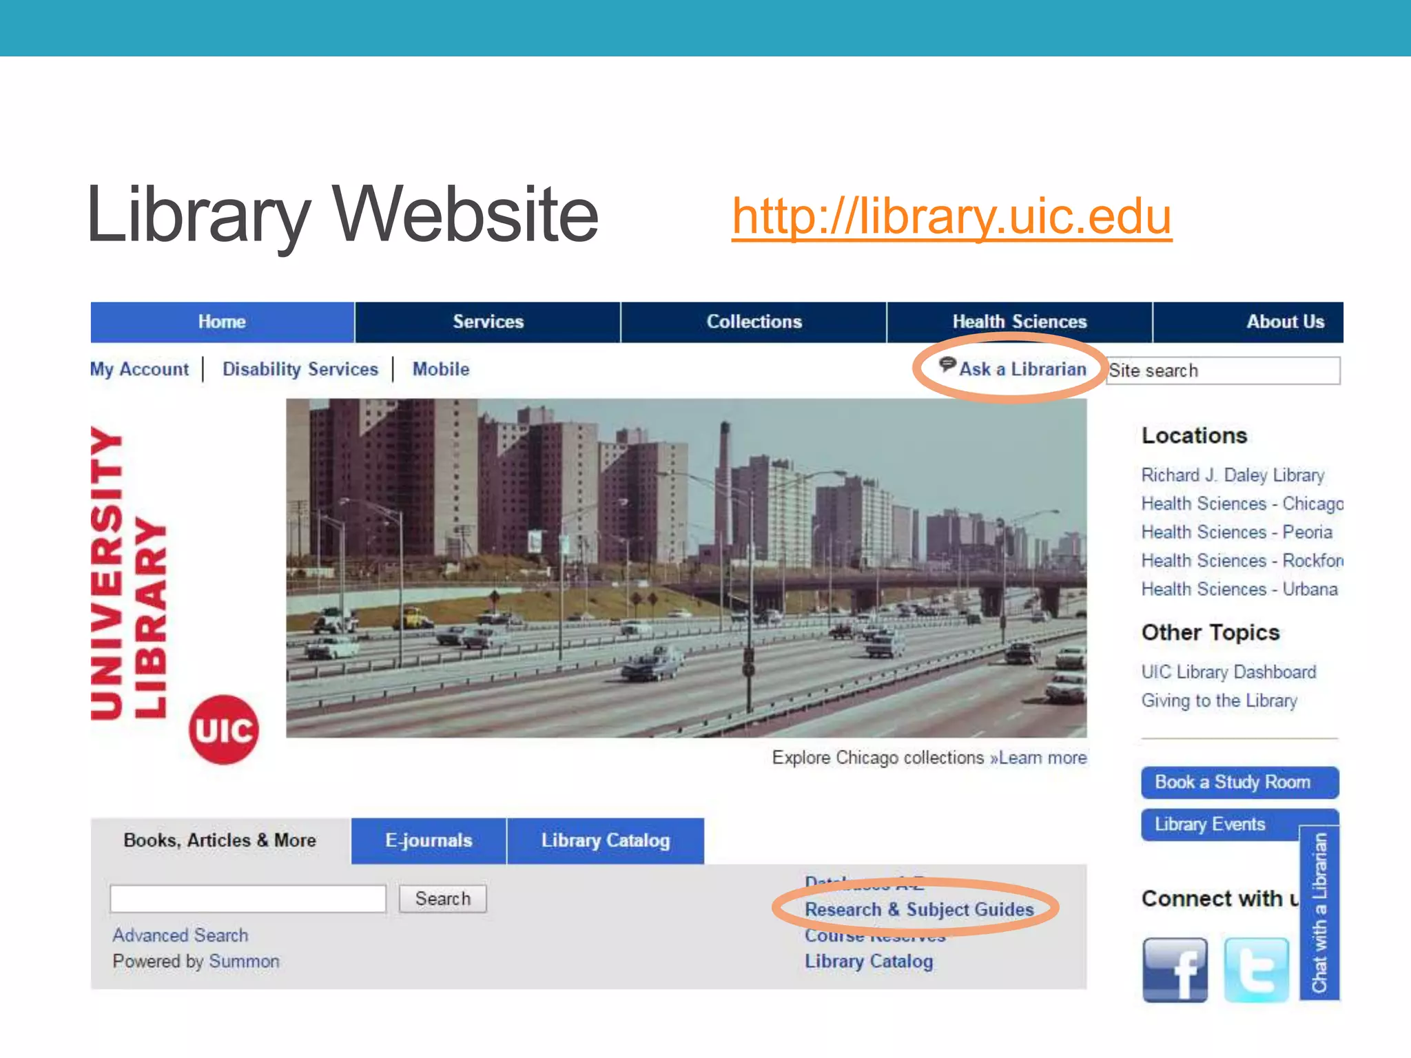Open the My Account link
This screenshot has width=1411, height=1058.
point(139,369)
